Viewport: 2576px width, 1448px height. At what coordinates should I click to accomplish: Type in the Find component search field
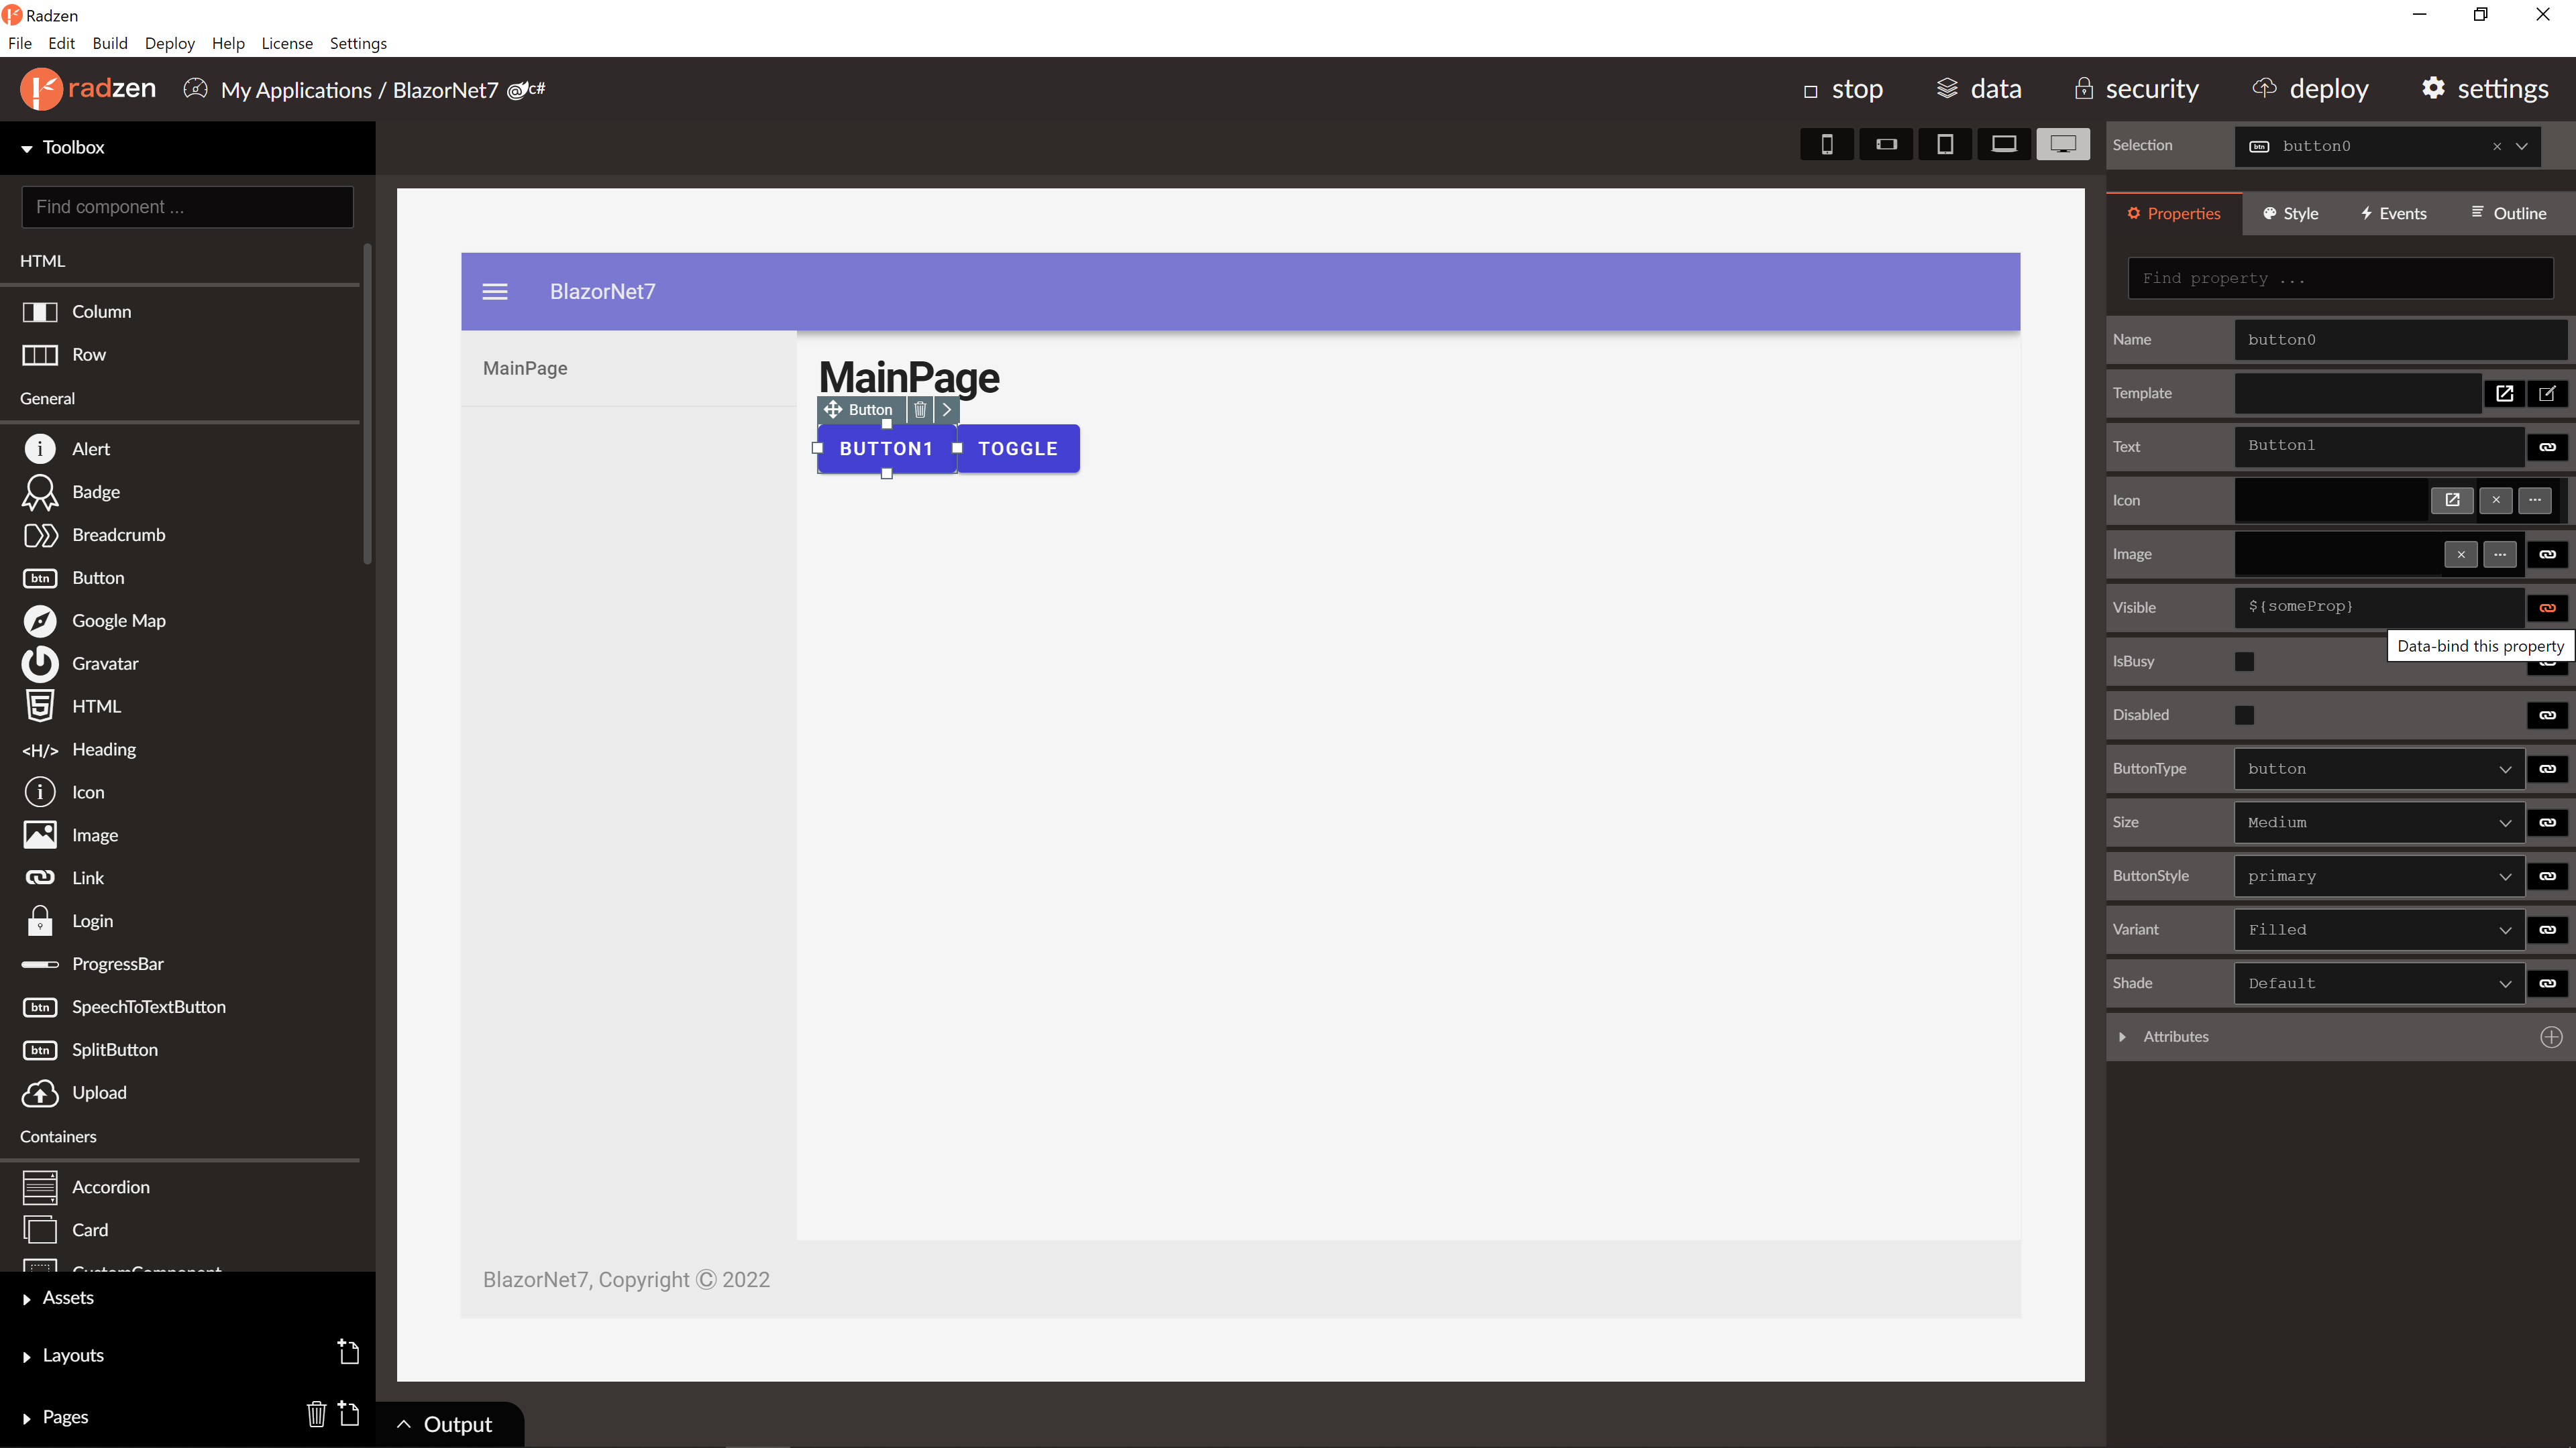pos(187,207)
